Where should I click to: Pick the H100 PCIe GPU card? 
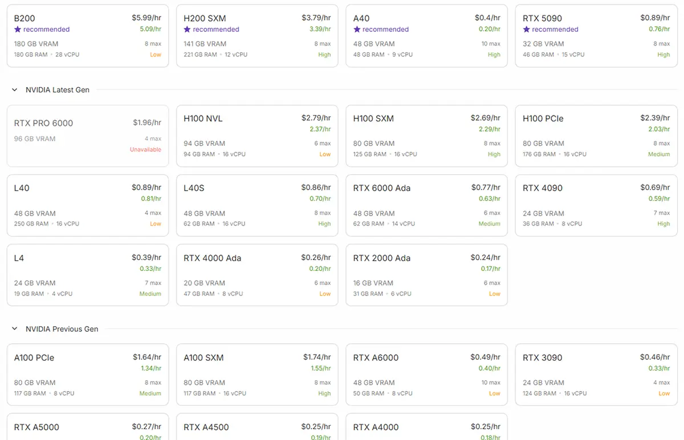[596, 135]
